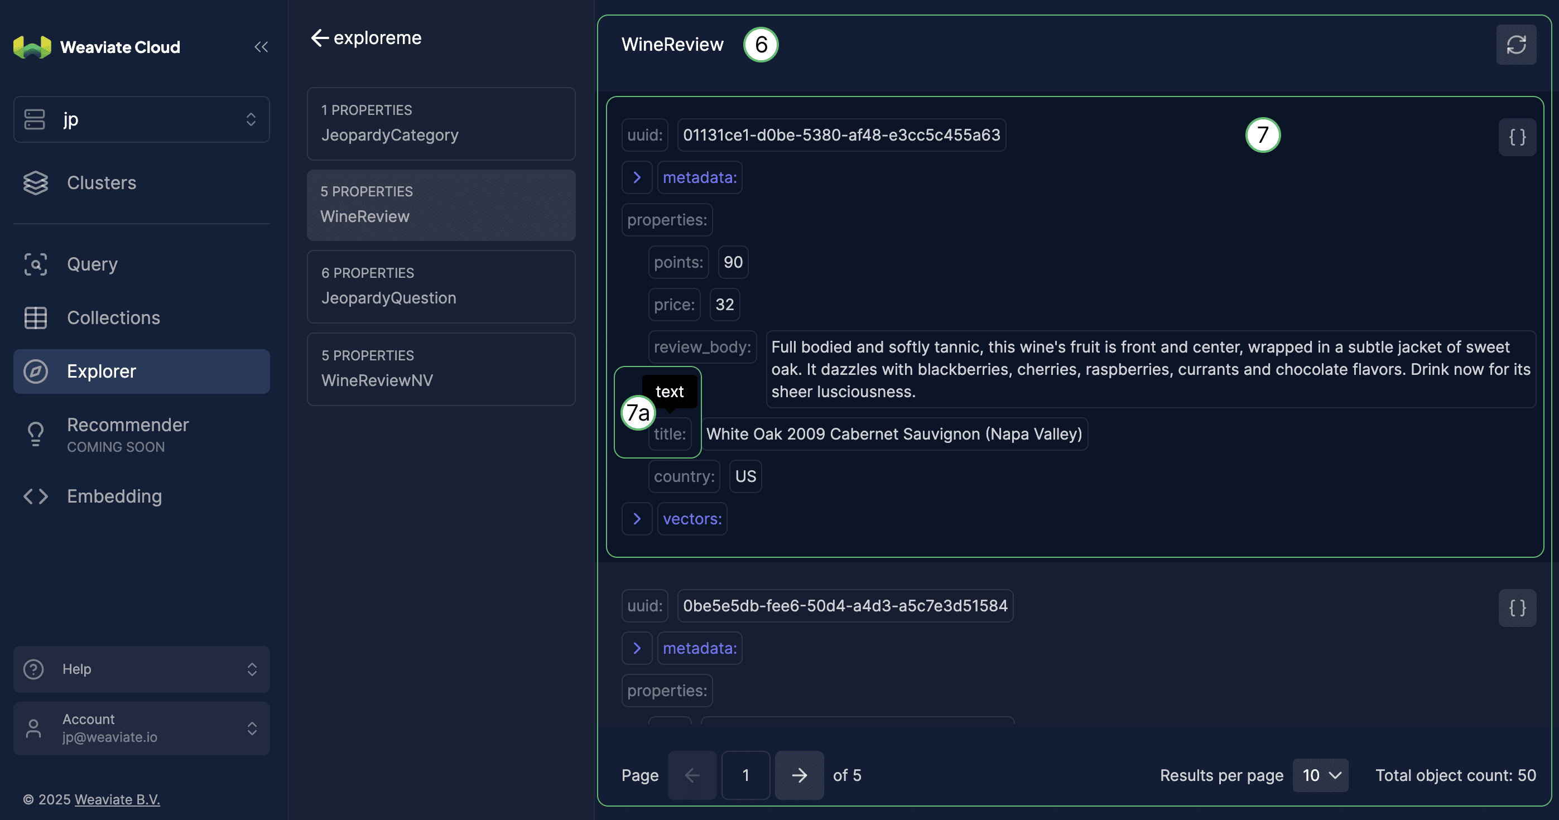Image resolution: width=1559 pixels, height=820 pixels.
Task: Click the next page arrow button
Action: click(x=799, y=774)
